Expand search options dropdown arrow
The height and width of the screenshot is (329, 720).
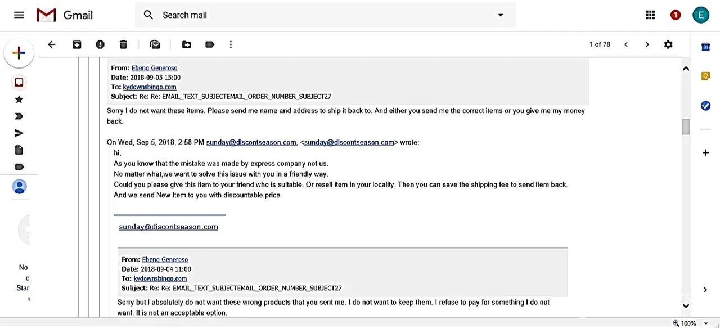tap(501, 15)
